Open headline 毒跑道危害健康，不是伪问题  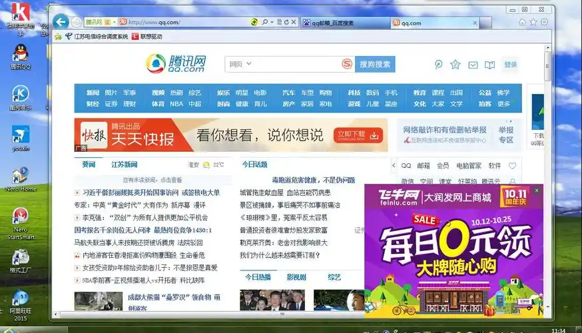pyautogui.click(x=313, y=180)
